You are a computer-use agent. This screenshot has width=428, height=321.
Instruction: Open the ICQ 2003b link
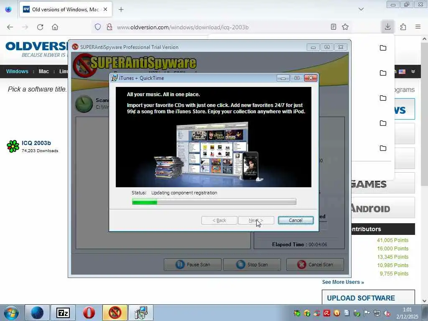click(x=36, y=143)
